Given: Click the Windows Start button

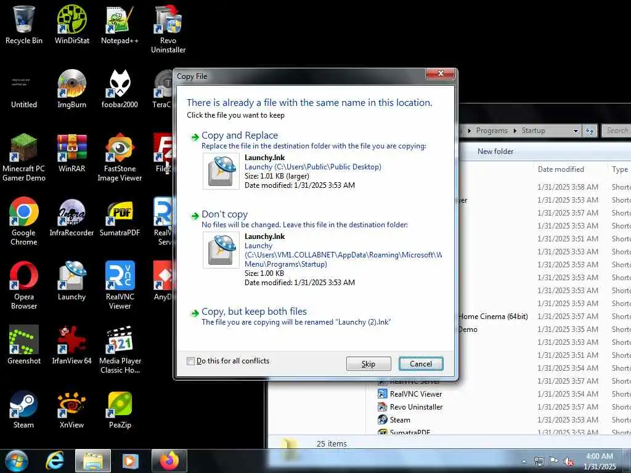Looking at the screenshot, I should tap(17, 461).
